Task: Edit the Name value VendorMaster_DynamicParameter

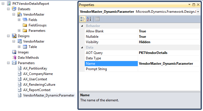Action: tap(166, 64)
